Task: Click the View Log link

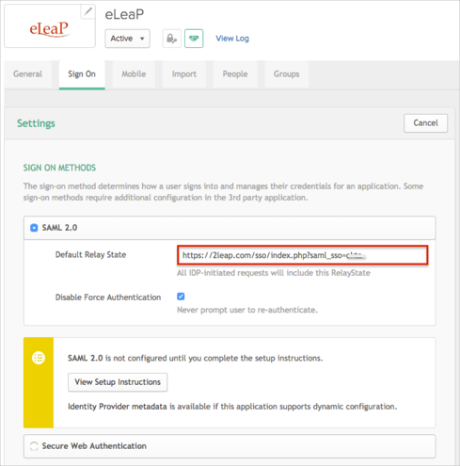Action: (232, 39)
